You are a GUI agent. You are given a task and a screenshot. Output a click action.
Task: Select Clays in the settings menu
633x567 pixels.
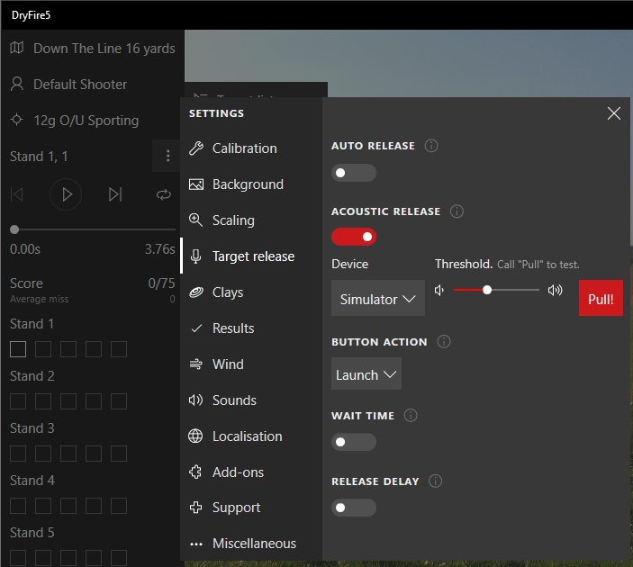227,292
